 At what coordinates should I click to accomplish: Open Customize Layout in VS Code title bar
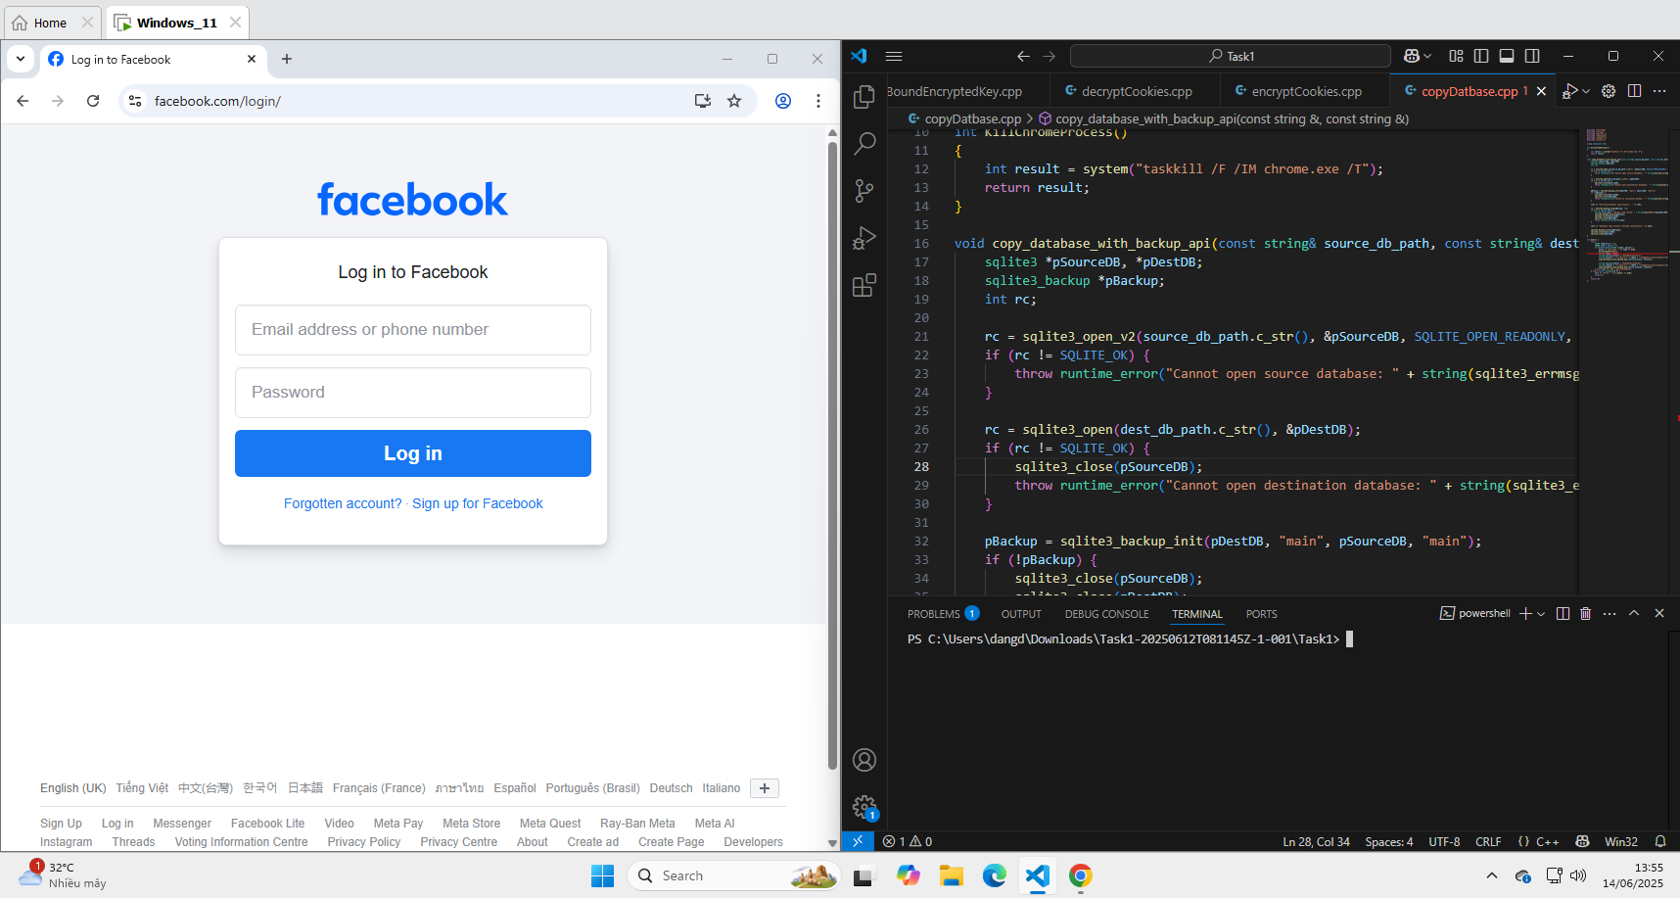coord(1457,56)
